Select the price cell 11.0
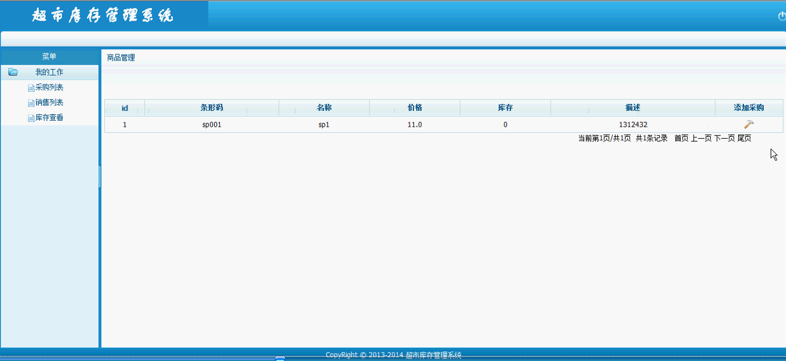Image resolution: width=786 pixels, height=361 pixels. [x=415, y=125]
